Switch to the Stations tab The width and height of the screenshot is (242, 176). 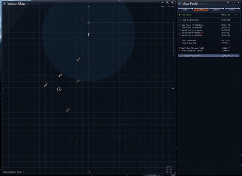(216, 9)
